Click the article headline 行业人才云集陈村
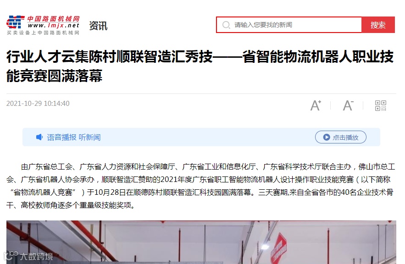 [200, 66]
